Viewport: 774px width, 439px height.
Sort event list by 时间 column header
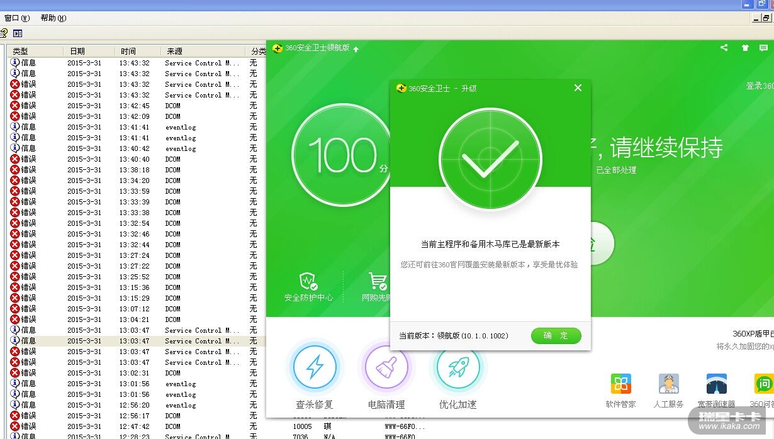click(x=137, y=51)
